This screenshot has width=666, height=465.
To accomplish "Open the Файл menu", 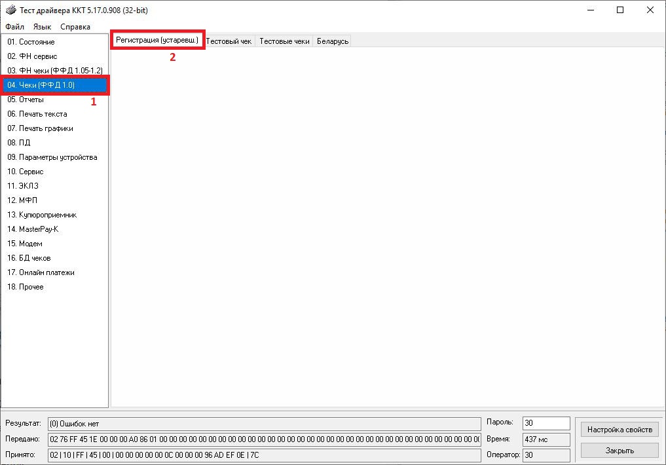I will tap(14, 27).
